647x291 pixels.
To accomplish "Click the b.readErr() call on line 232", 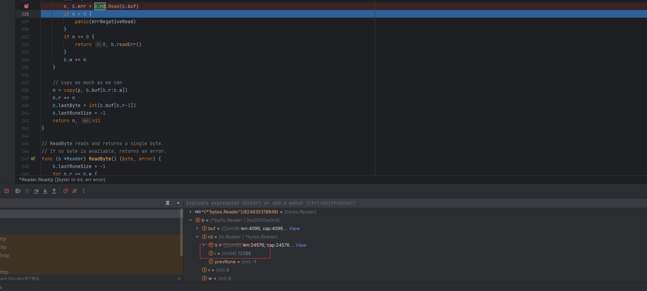I will pos(126,44).
